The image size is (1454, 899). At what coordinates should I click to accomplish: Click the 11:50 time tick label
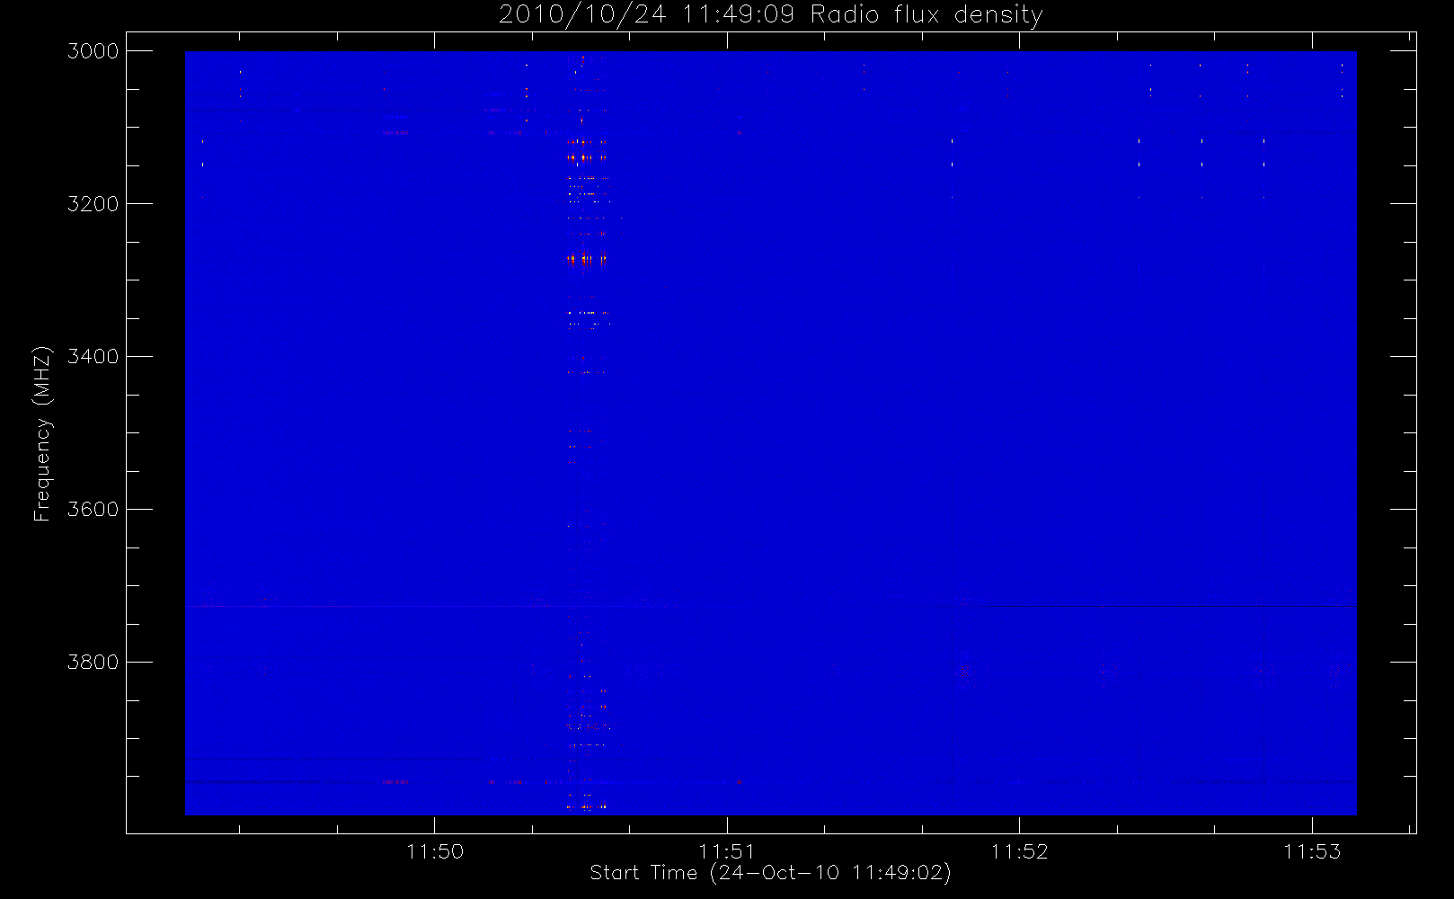(435, 851)
